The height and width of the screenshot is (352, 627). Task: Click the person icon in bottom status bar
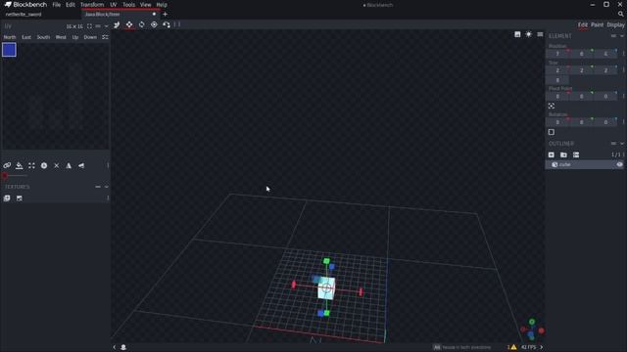click(x=123, y=347)
